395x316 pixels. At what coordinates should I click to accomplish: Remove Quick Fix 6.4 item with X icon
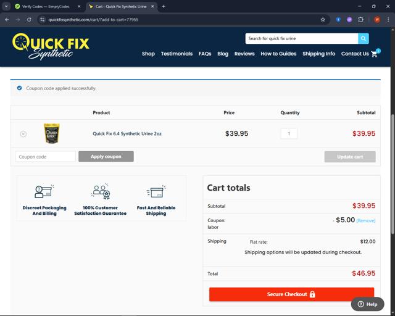pyautogui.click(x=23, y=134)
